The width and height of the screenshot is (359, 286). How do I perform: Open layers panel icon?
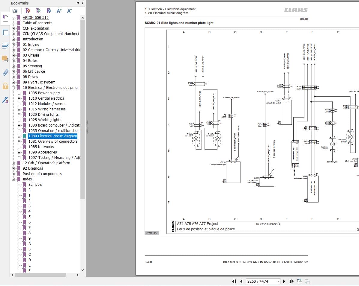(5, 46)
